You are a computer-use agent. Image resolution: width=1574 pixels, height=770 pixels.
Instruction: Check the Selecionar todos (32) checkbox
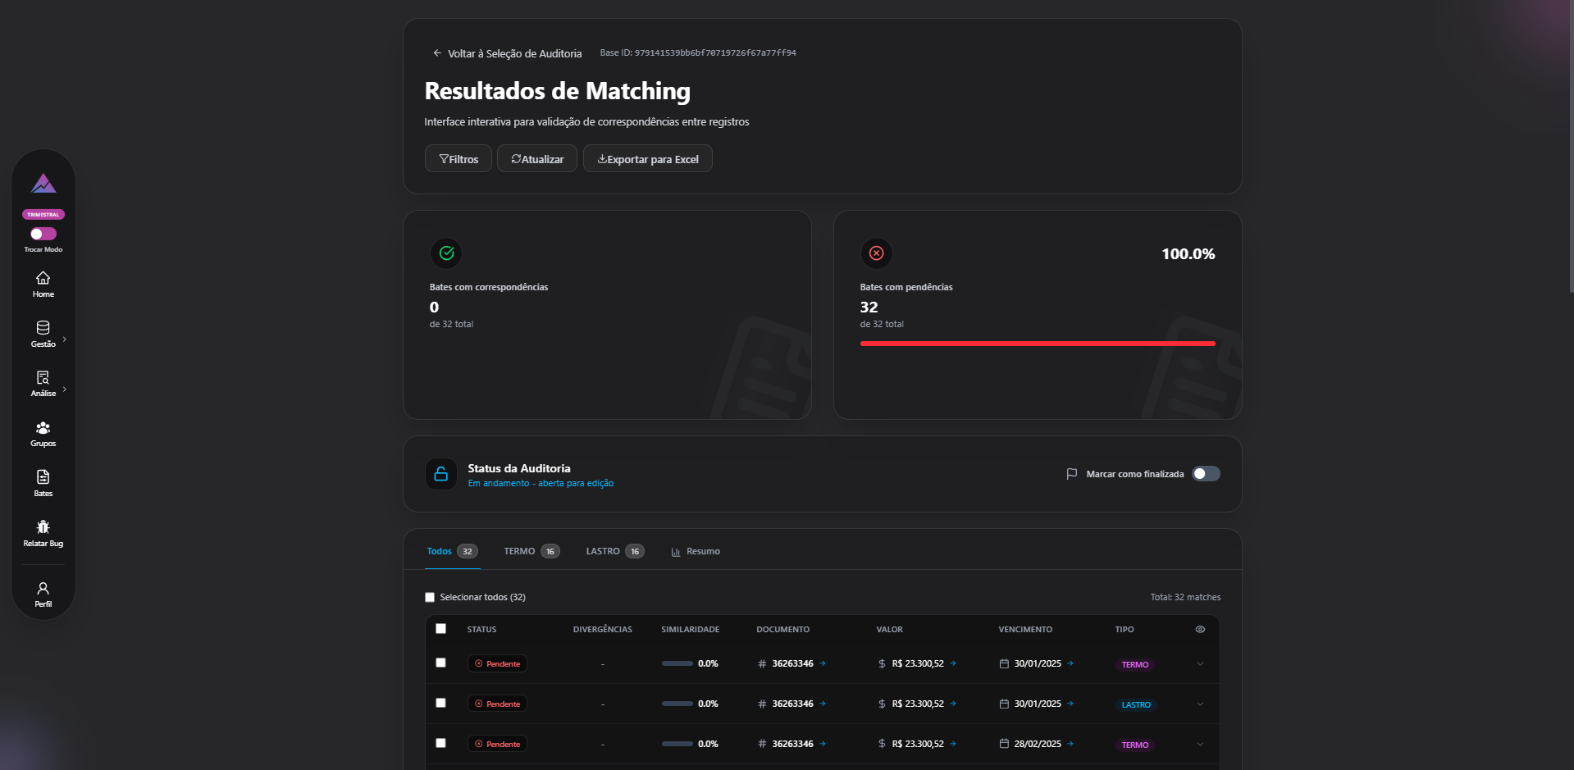[430, 597]
